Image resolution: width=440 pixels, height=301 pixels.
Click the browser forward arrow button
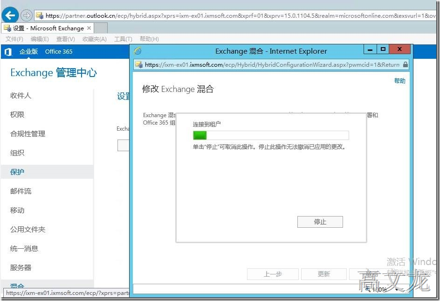tap(27, 15)
